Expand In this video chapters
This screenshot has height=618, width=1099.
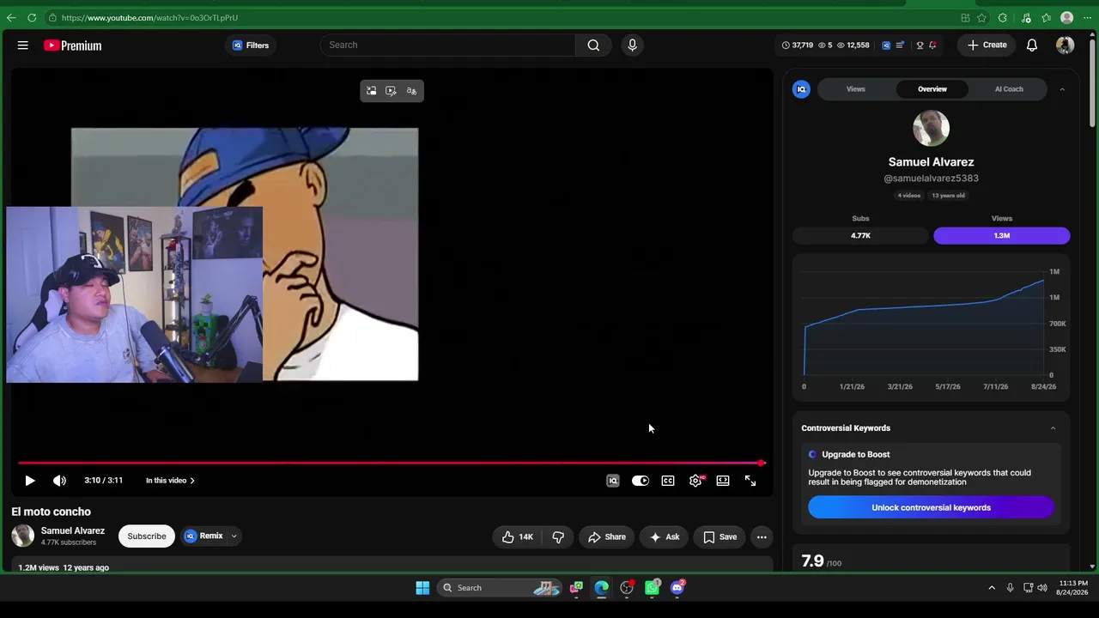pyautogui.click(x=170, y=481)
